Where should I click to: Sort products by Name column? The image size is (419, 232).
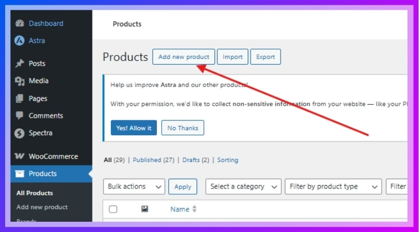tap(179, 209)
